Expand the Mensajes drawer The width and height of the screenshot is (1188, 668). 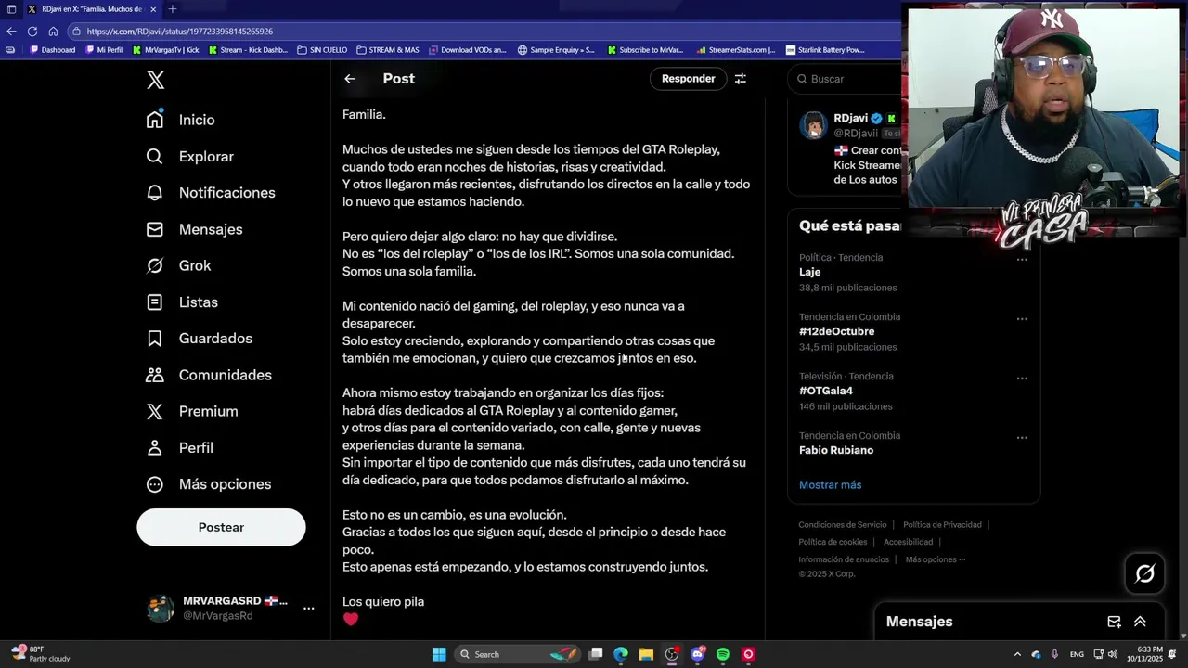coord(1140,622)
